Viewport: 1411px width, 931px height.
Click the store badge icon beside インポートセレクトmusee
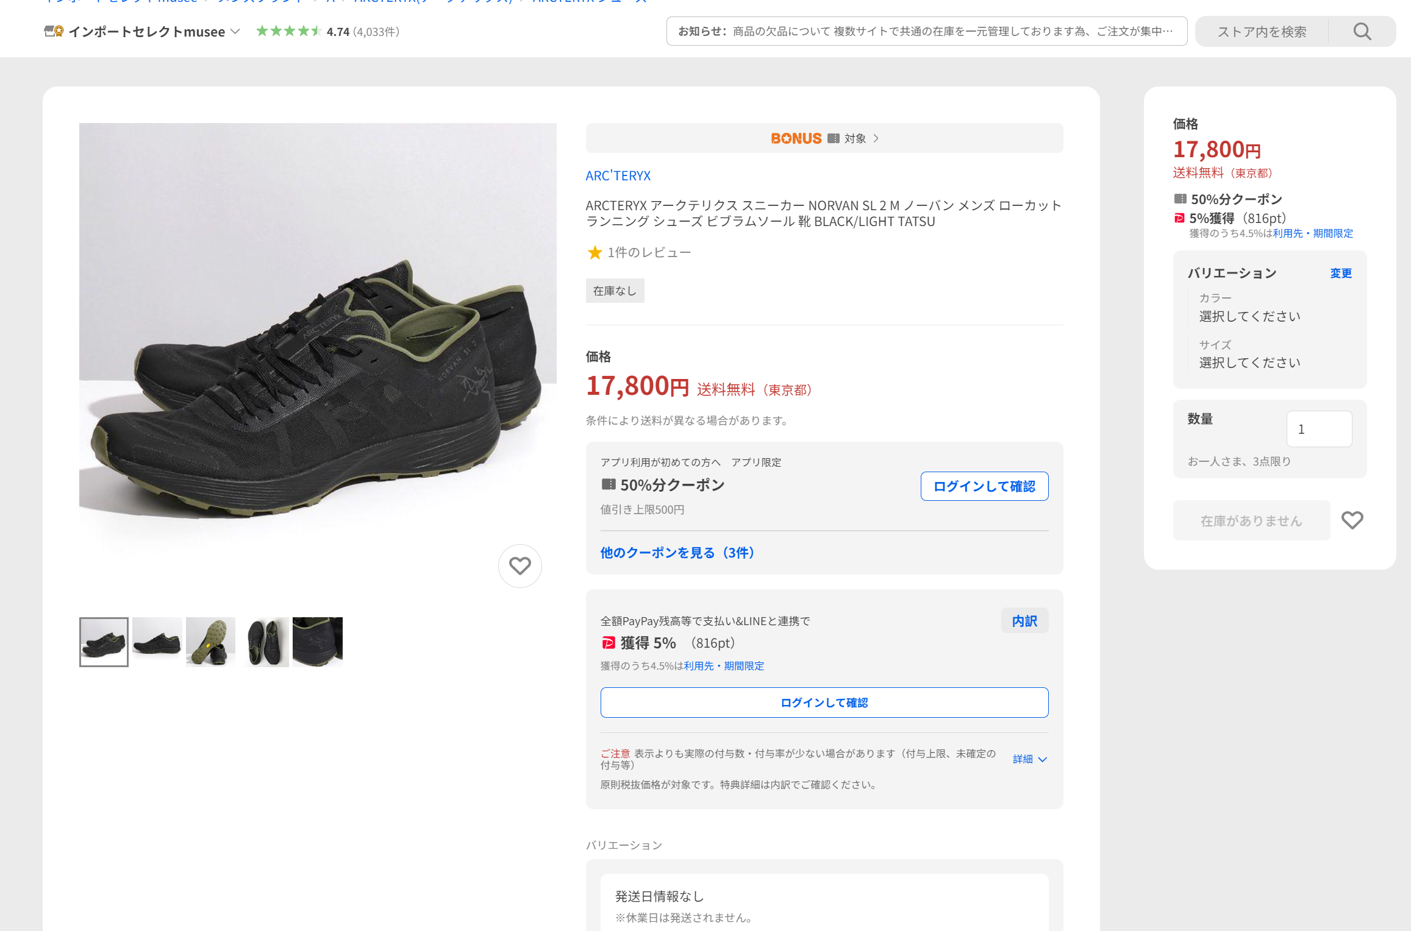coord(54,31)
